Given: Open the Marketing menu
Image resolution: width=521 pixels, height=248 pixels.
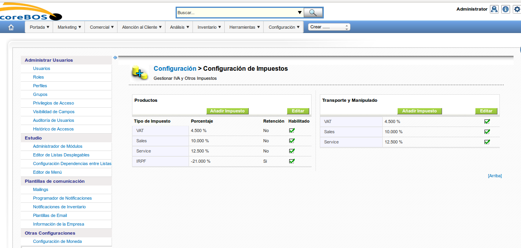Looking at the screenshot, I should click(69, 27).
